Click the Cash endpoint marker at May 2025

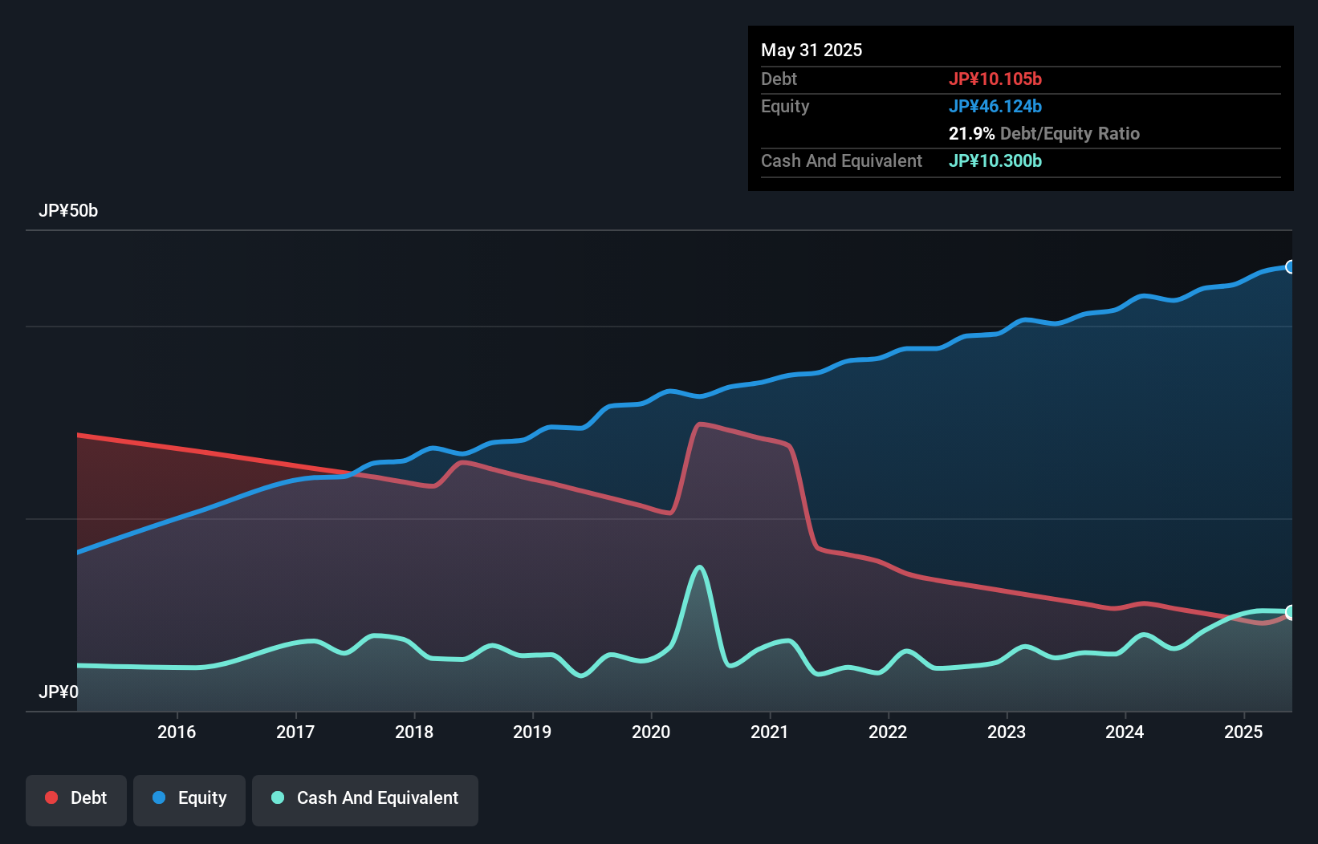[1291, 612]
